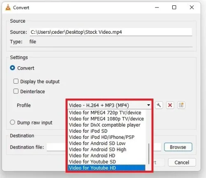Screen dimensions: 206x178
Task: Choose Video for MPEG4 1080p TV/device
Action: point(107,119)
